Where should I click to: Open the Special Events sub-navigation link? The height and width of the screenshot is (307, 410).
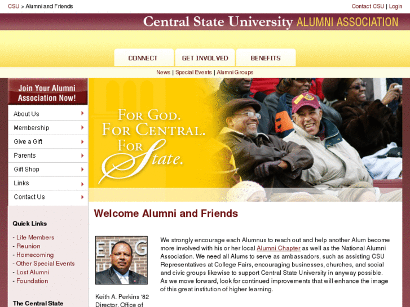pyautogui.click(x=193, y=72)
